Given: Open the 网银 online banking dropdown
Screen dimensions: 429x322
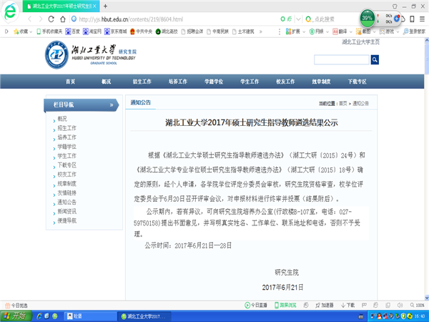Looking at the screenshot, I should pyautogui.click(x=318, y=31).
